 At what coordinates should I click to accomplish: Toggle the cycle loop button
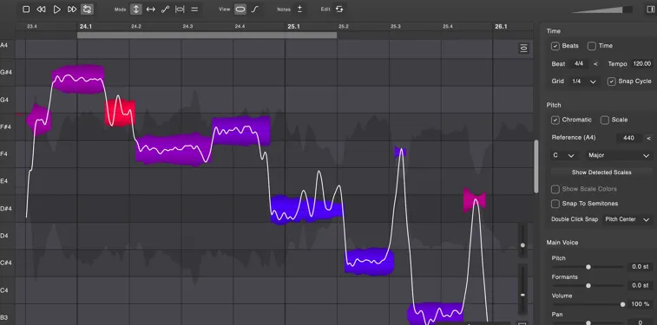coord(87,10)
